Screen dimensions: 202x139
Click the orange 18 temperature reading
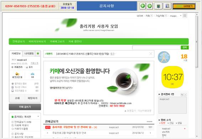pyautogui.click(x=184, y=56)
